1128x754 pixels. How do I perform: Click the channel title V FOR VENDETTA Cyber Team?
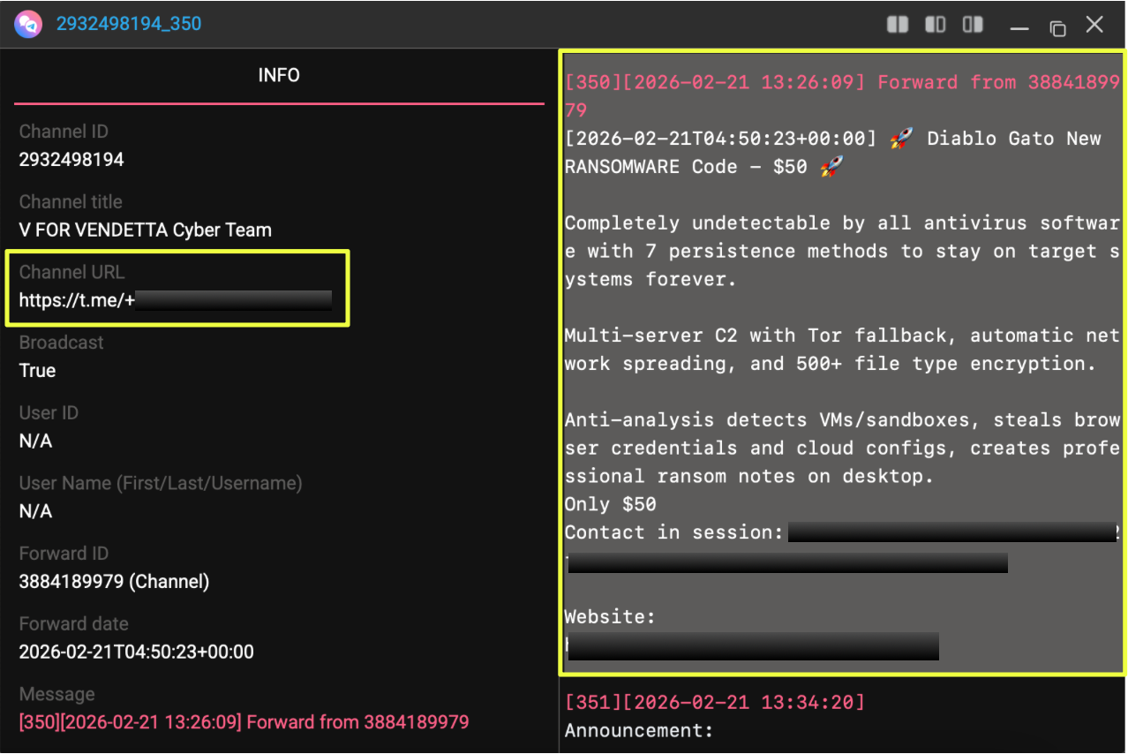[x=146, y=230]
